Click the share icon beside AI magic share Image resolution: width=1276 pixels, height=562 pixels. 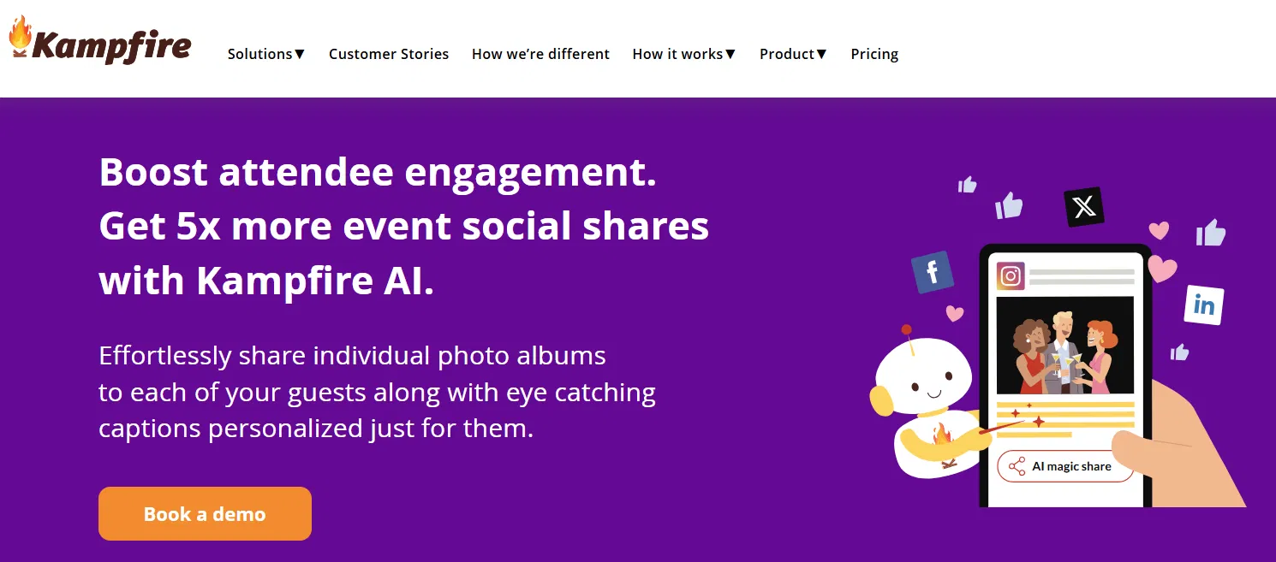pos(1017,467)
